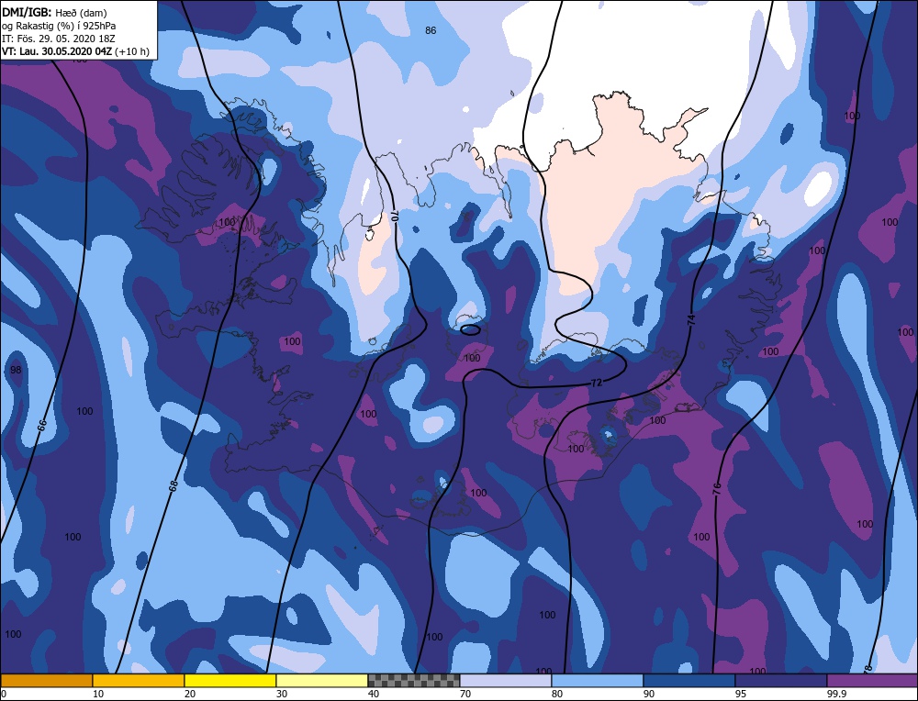The height and width of the screenshot is (701, 918).
Task: Click the 70-80 lavender legend swatch
Action: [x=506, y=681]
